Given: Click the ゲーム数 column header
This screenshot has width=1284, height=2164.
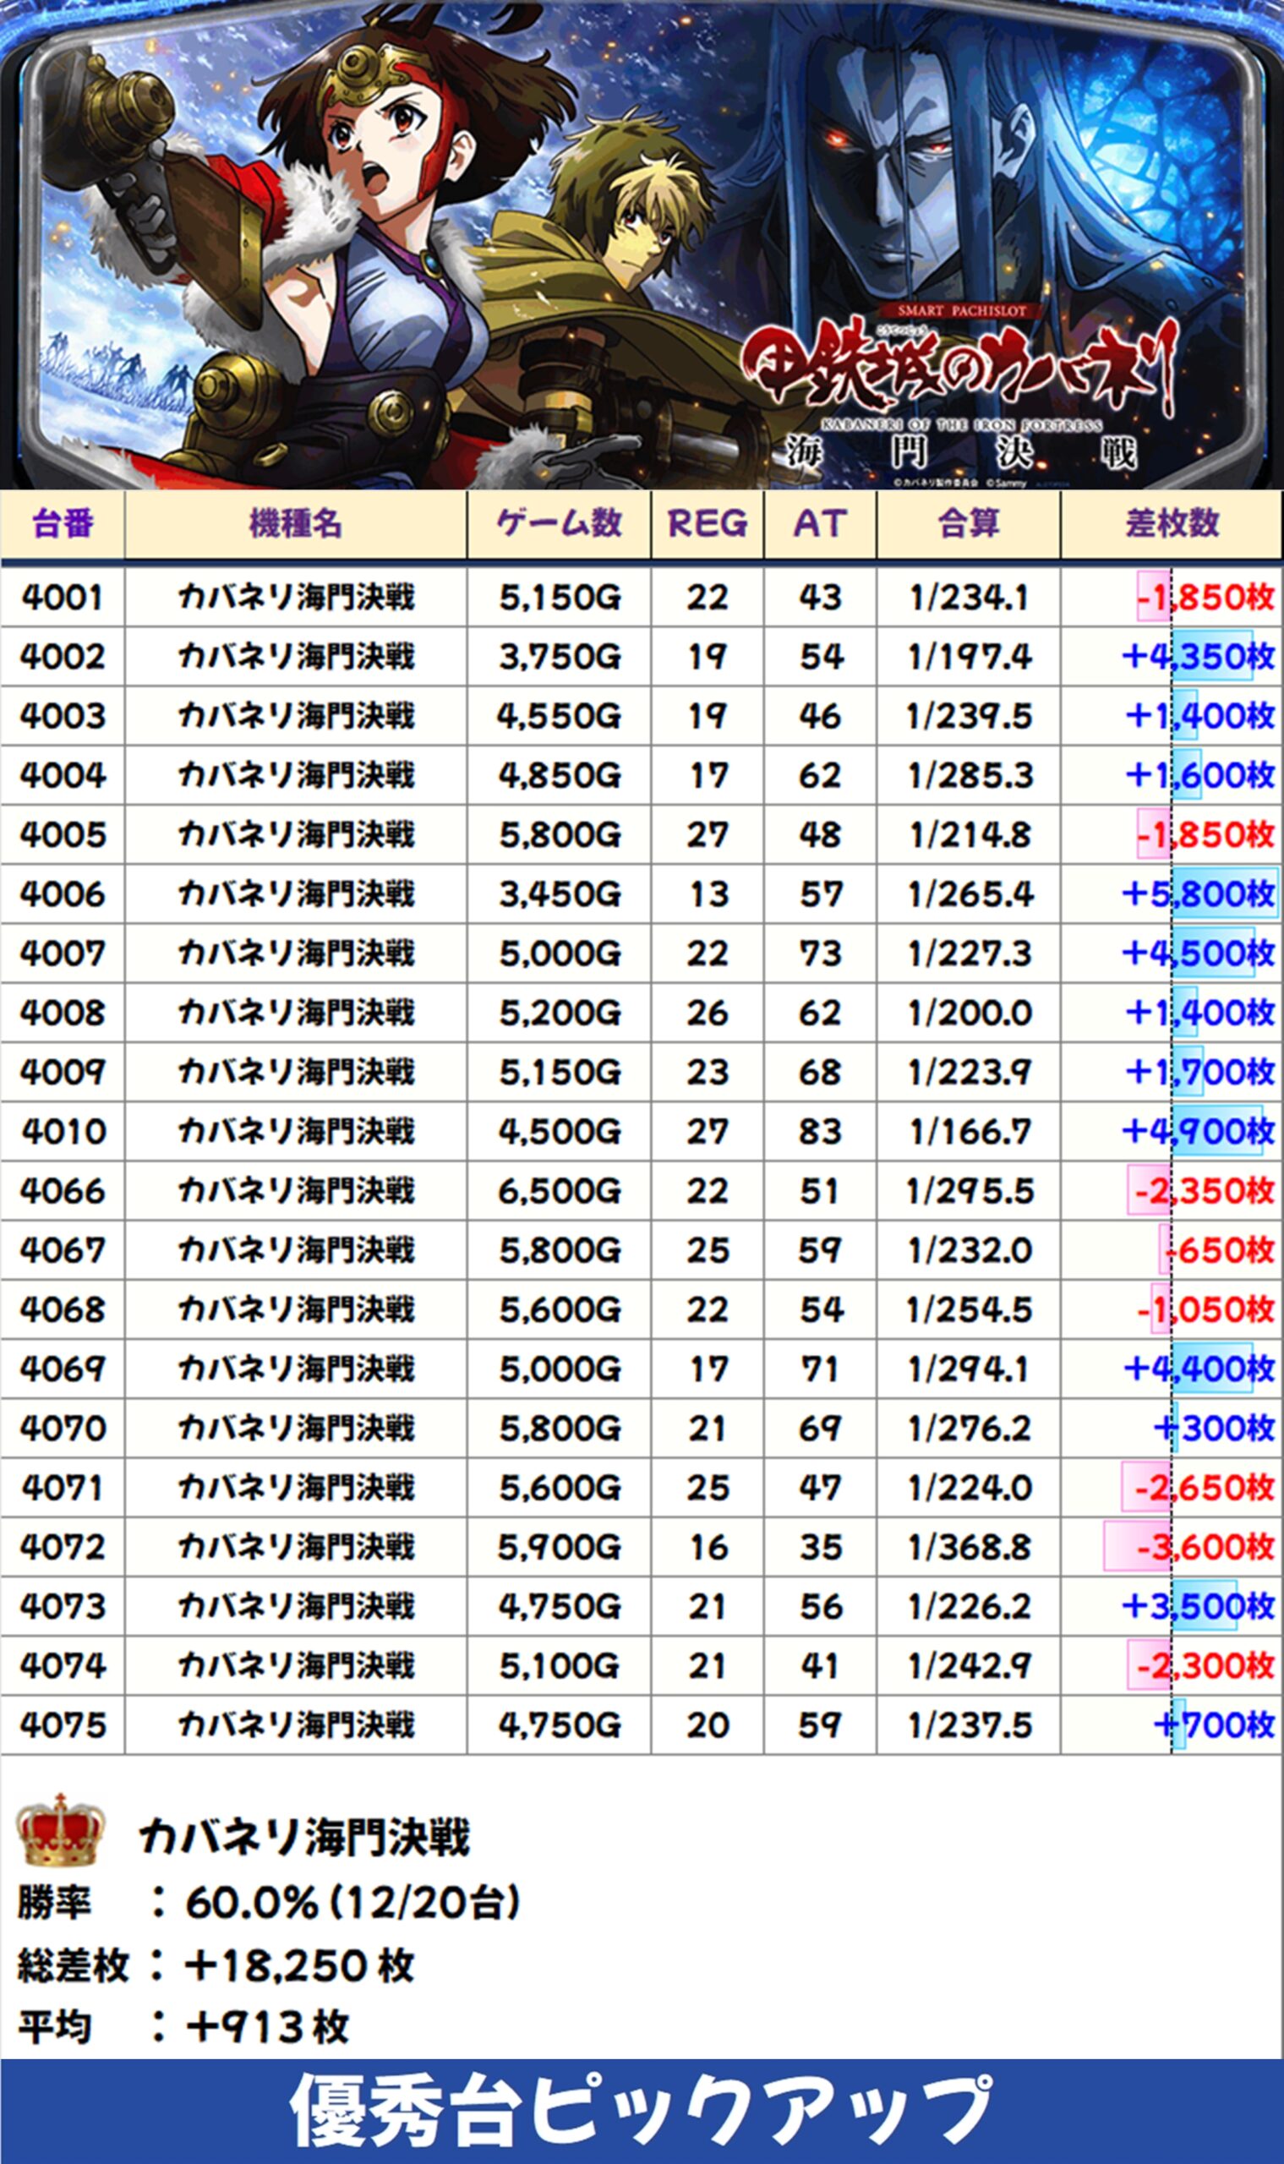Looking at the screenshot, I should [x=559, y=524].
